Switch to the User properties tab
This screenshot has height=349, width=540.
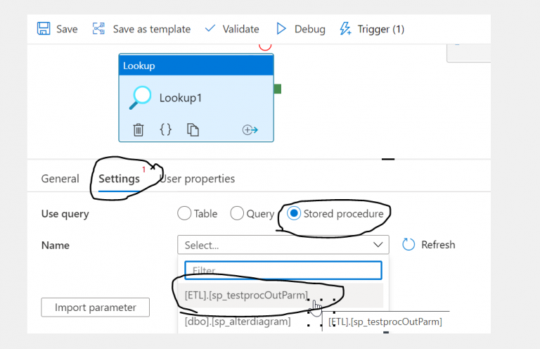[198, 179]
